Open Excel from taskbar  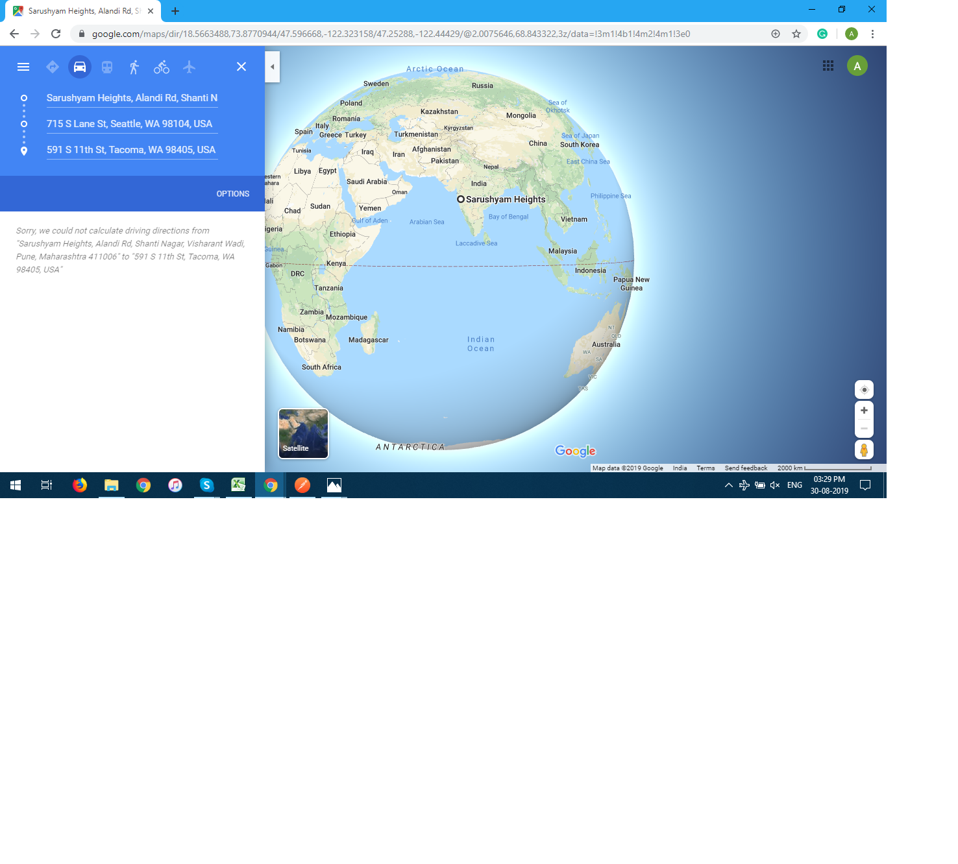tap(239, 485)
